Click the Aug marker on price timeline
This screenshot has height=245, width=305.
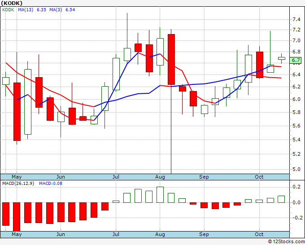160,177
